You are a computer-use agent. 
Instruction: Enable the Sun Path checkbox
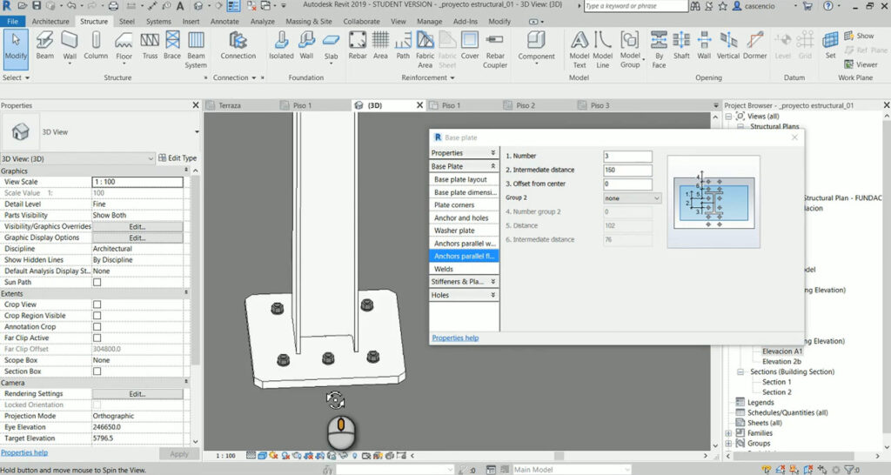coord(97,283)
